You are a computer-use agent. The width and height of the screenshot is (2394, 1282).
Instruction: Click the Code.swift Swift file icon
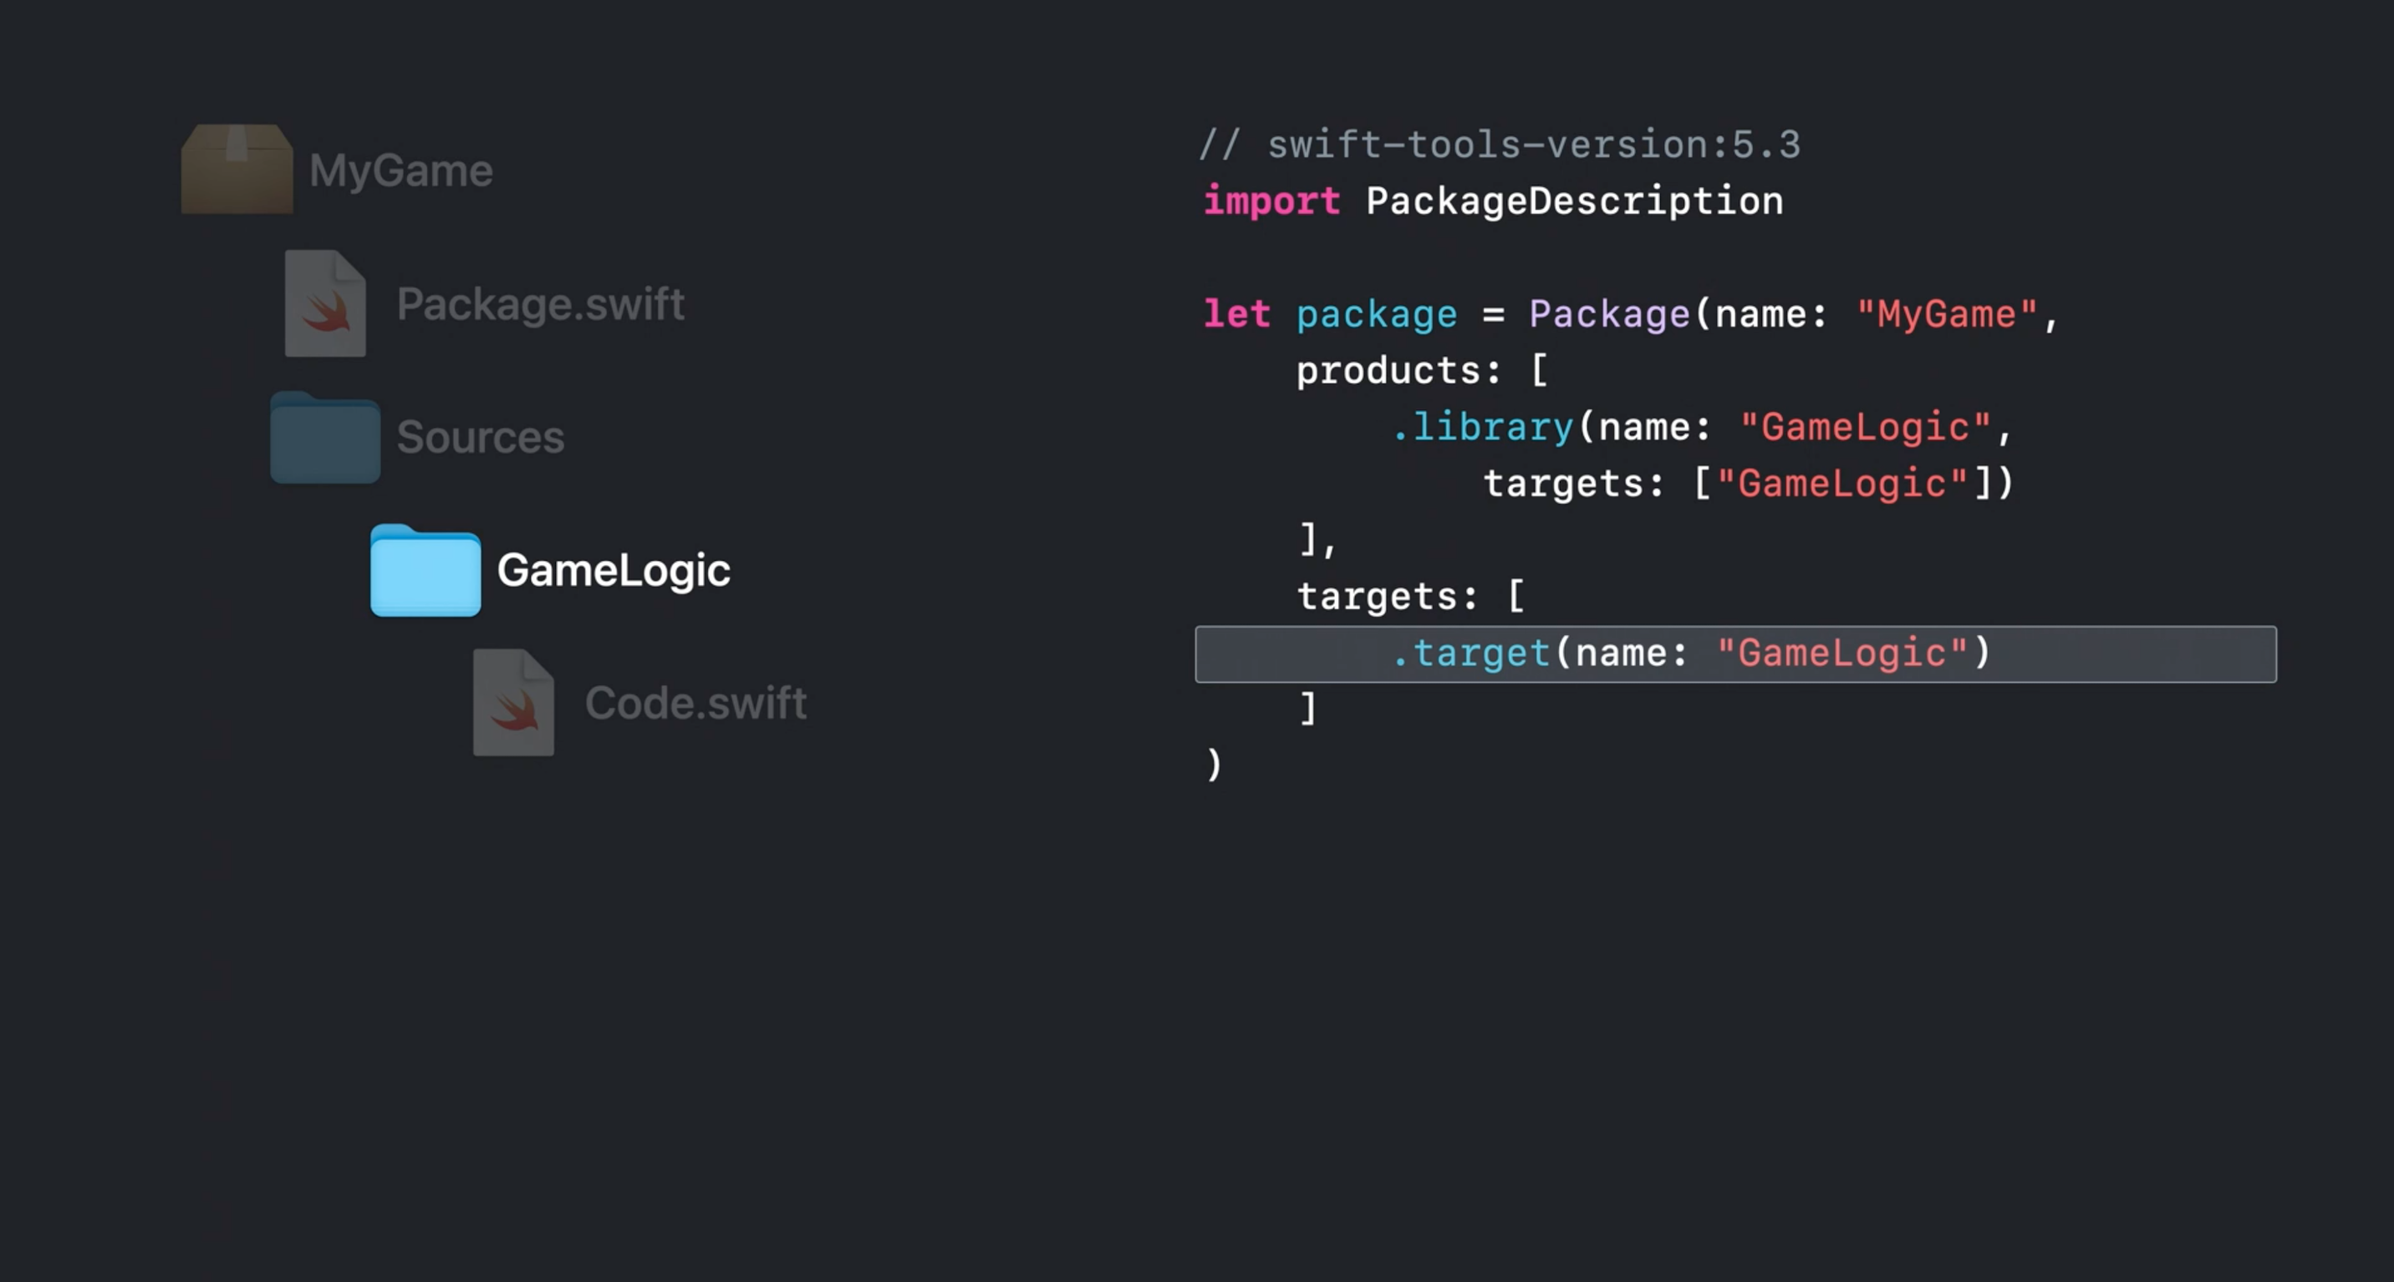514,702
